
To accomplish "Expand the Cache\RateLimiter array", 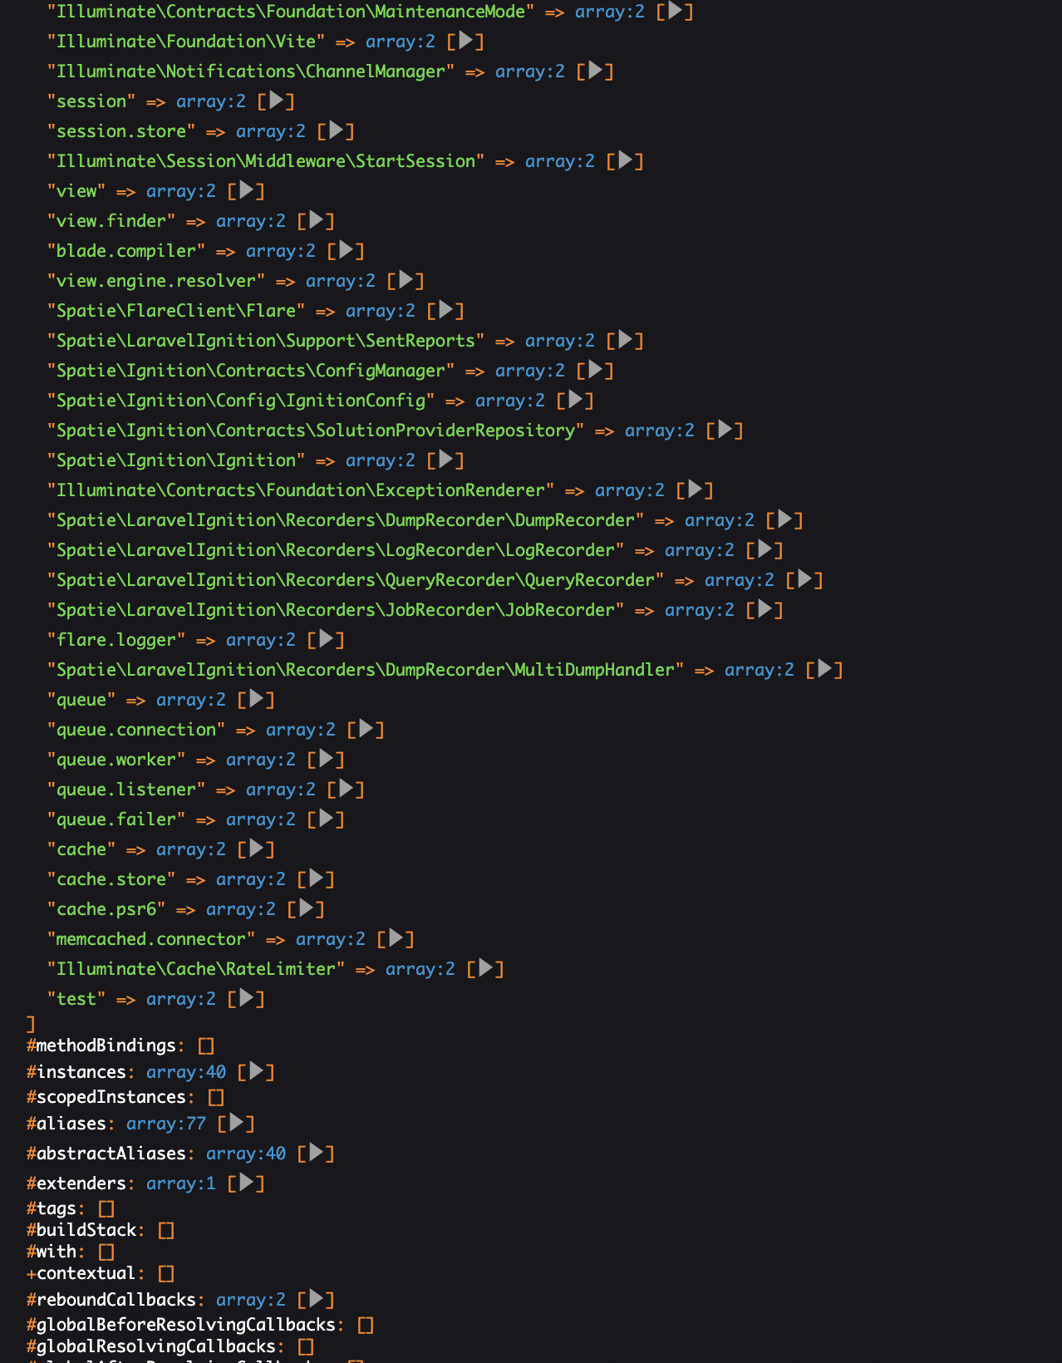I will (486, 969).
